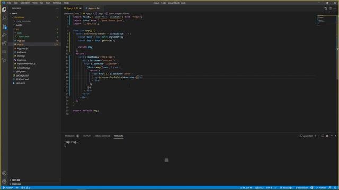Place cursor on the export default App line
339x190 pixels.
point(86,110)
